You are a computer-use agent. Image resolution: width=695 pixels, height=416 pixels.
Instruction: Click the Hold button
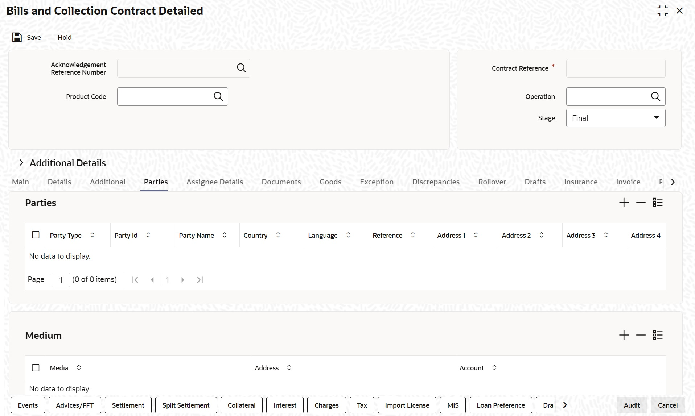(65, 37)
